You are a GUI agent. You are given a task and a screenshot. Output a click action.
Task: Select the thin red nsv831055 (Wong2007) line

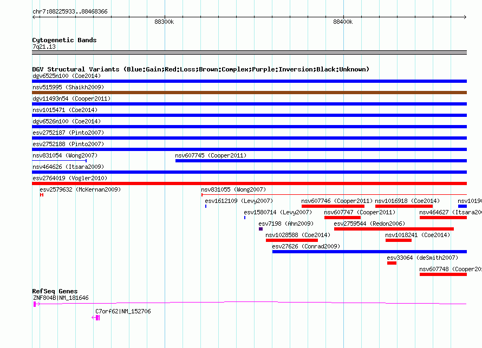pyautogui.click(x=334, y=195)
